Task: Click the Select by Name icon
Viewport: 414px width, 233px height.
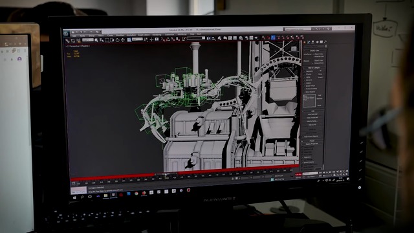Action: tap(102, 40)
